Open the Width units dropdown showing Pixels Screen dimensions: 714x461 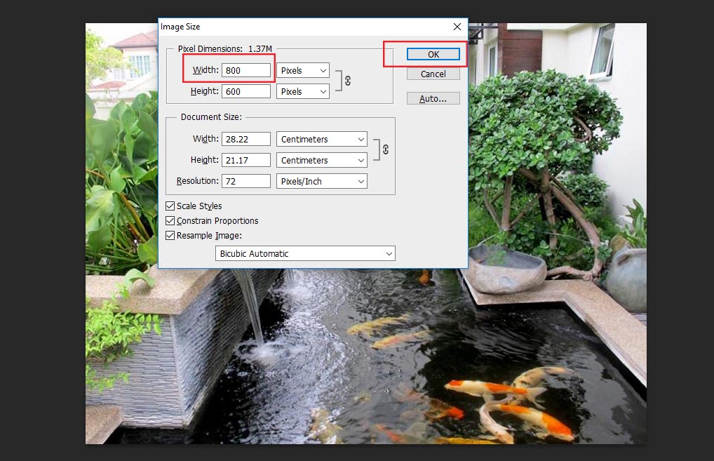302,69
